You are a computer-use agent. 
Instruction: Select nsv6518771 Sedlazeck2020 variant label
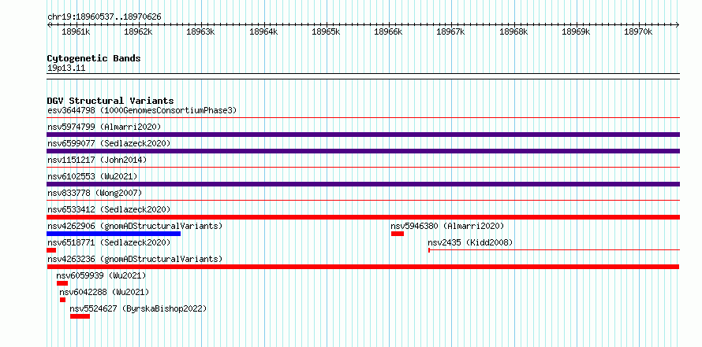[x=109, y=242]
